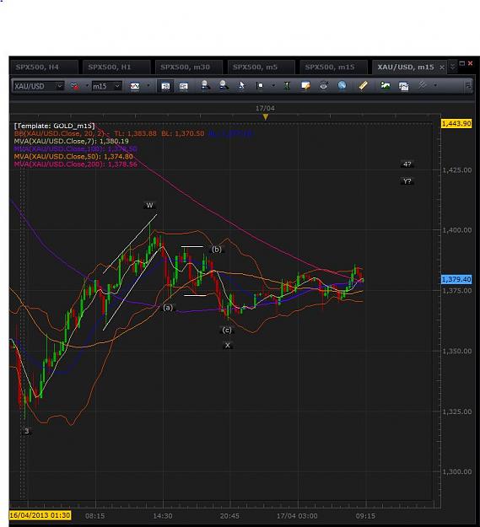Screen dimensions: 480x527
Task: Click the second trader person icon
Action: (224, 85)
